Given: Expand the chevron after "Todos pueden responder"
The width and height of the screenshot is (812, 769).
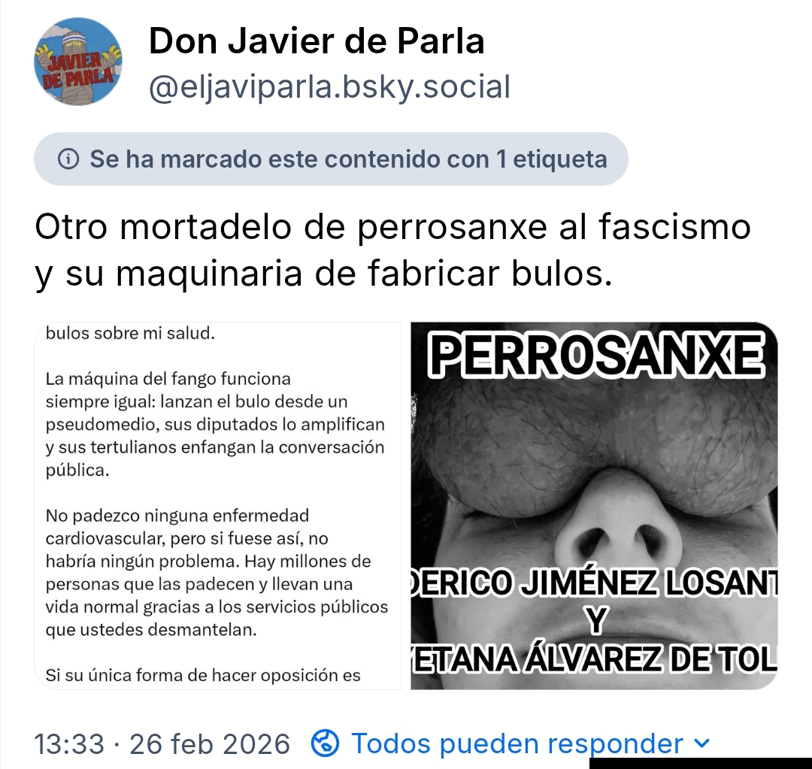Looking at the screenshot, I should pyautogui.click(x=701, y=743).
